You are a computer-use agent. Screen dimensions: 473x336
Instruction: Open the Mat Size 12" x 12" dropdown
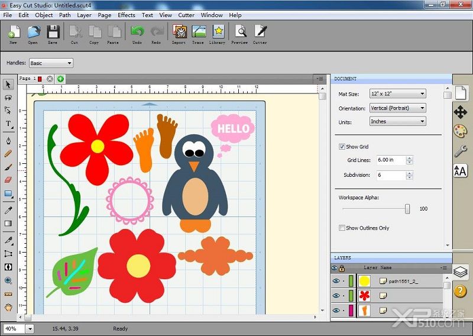point(397,94)
